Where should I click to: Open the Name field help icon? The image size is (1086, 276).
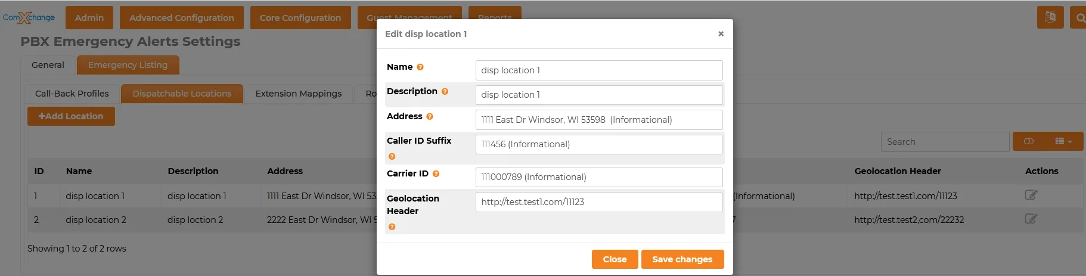pos(420,67)
